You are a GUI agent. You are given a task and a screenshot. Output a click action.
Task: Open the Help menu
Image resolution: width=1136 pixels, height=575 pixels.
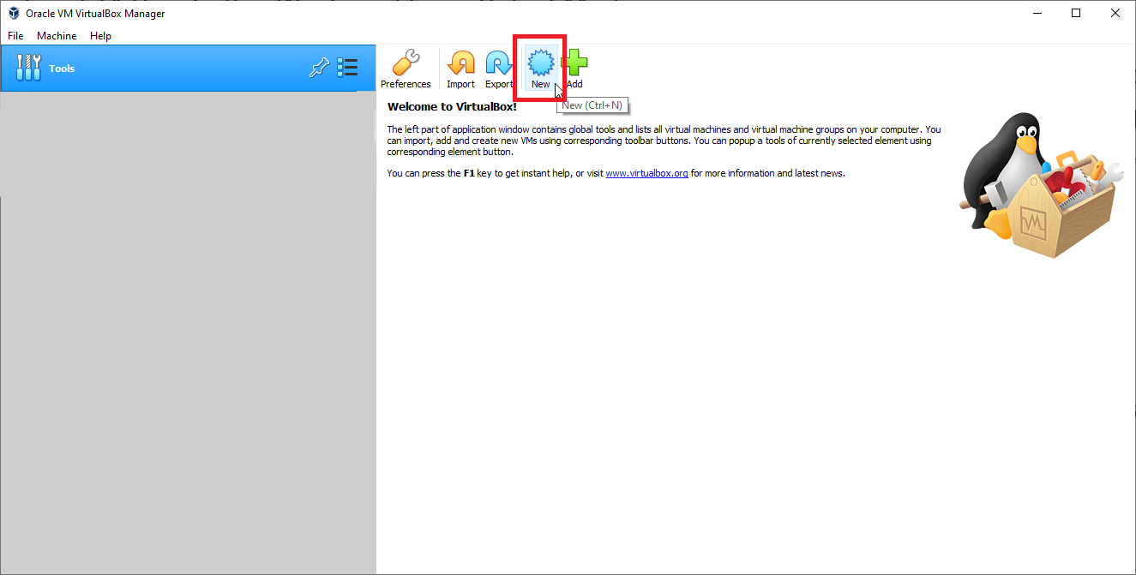point(101,36)
